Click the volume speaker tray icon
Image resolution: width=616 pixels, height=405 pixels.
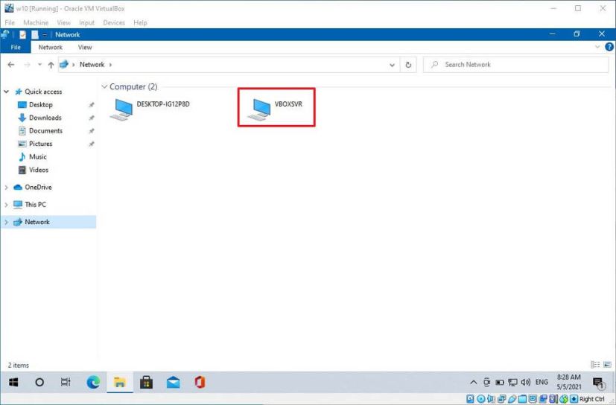tap(526, 382)
